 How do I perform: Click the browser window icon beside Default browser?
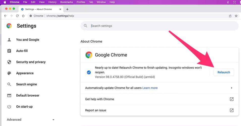[9, 96]
